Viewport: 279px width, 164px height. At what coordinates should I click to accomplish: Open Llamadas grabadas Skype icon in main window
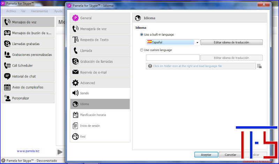click(7, 44)
